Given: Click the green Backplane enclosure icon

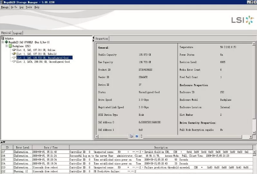Looking at the screenshot, I should (10, 46).
